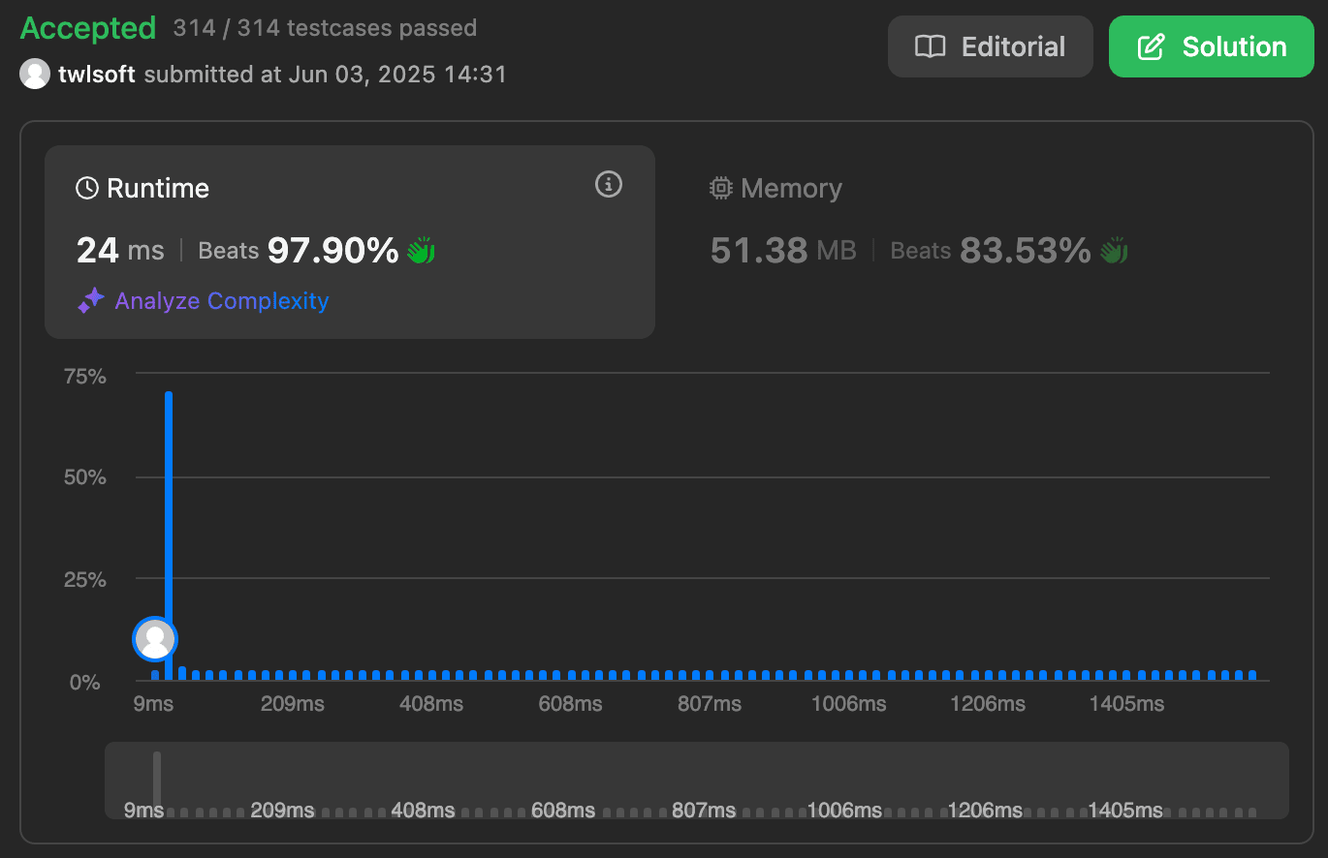Click the 'Beats 97.90%' runtime text
This screenshot has width=1328, height=858.
(x=299, y=251)
